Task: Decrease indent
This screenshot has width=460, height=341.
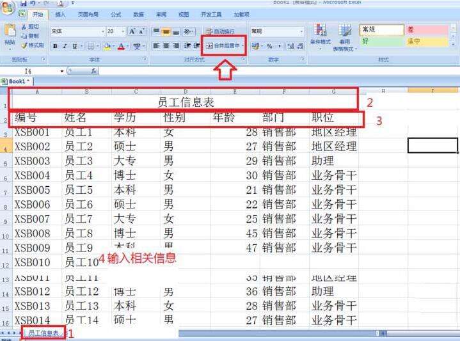Action: coord(187,46)
